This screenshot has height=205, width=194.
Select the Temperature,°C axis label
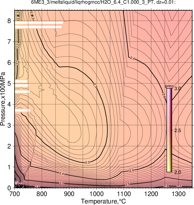coord(103,201)
